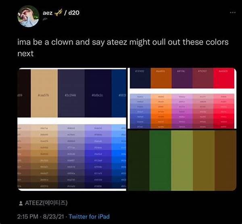Click the tan #caa576 color swatch
This screenshot has width=242, height=224.
tap(44, 93)
